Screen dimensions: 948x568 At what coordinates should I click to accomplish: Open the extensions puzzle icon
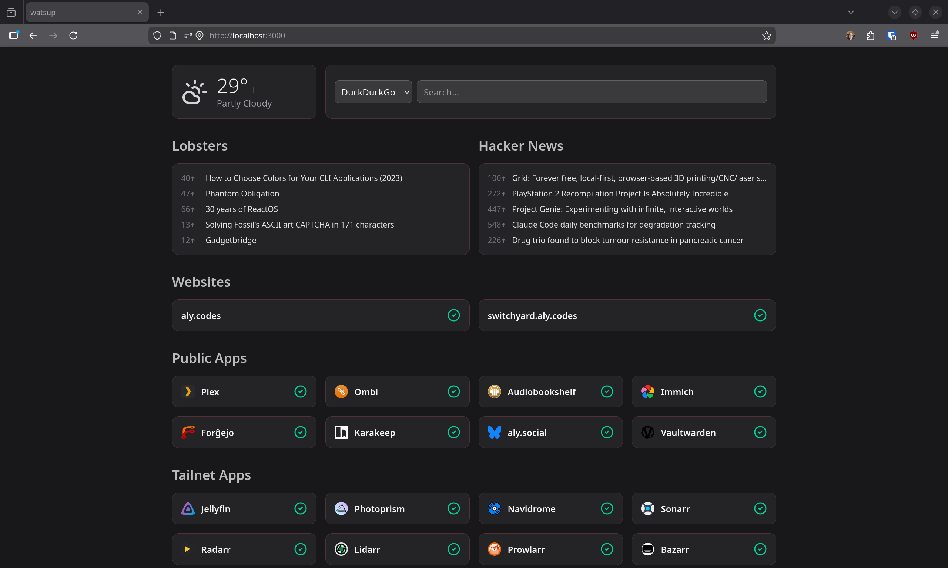pyautogui.click(x=870, y=36)
